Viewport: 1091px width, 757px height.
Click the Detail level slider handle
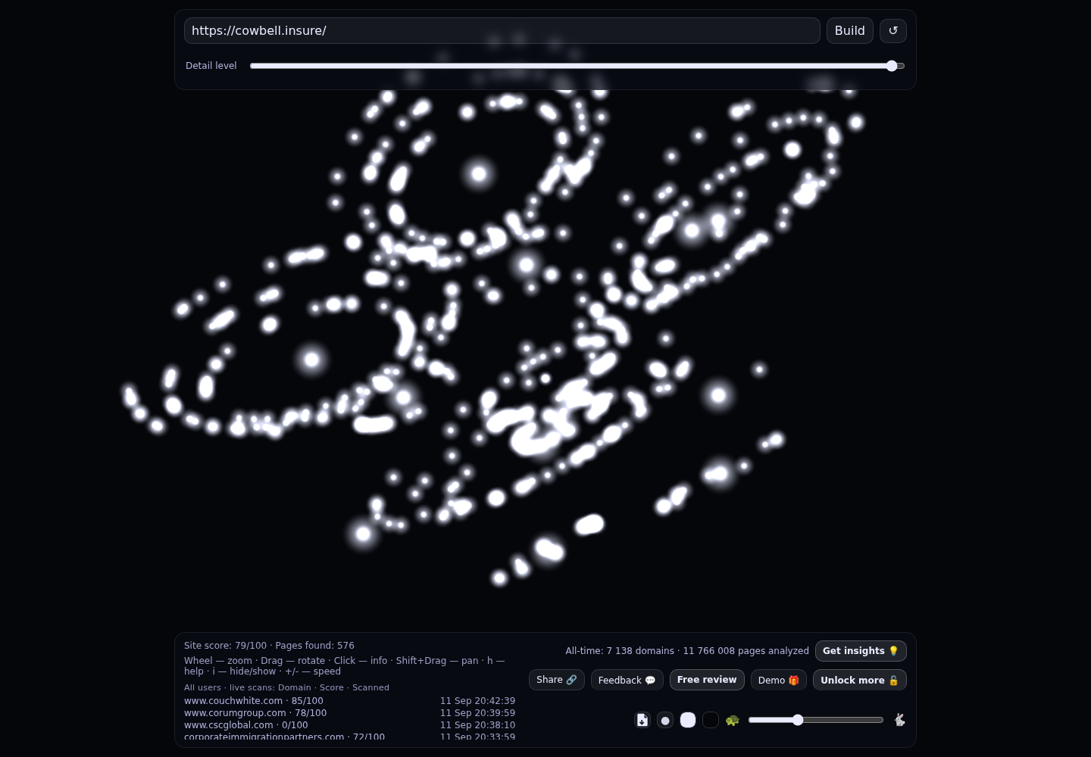click(892, 66)
